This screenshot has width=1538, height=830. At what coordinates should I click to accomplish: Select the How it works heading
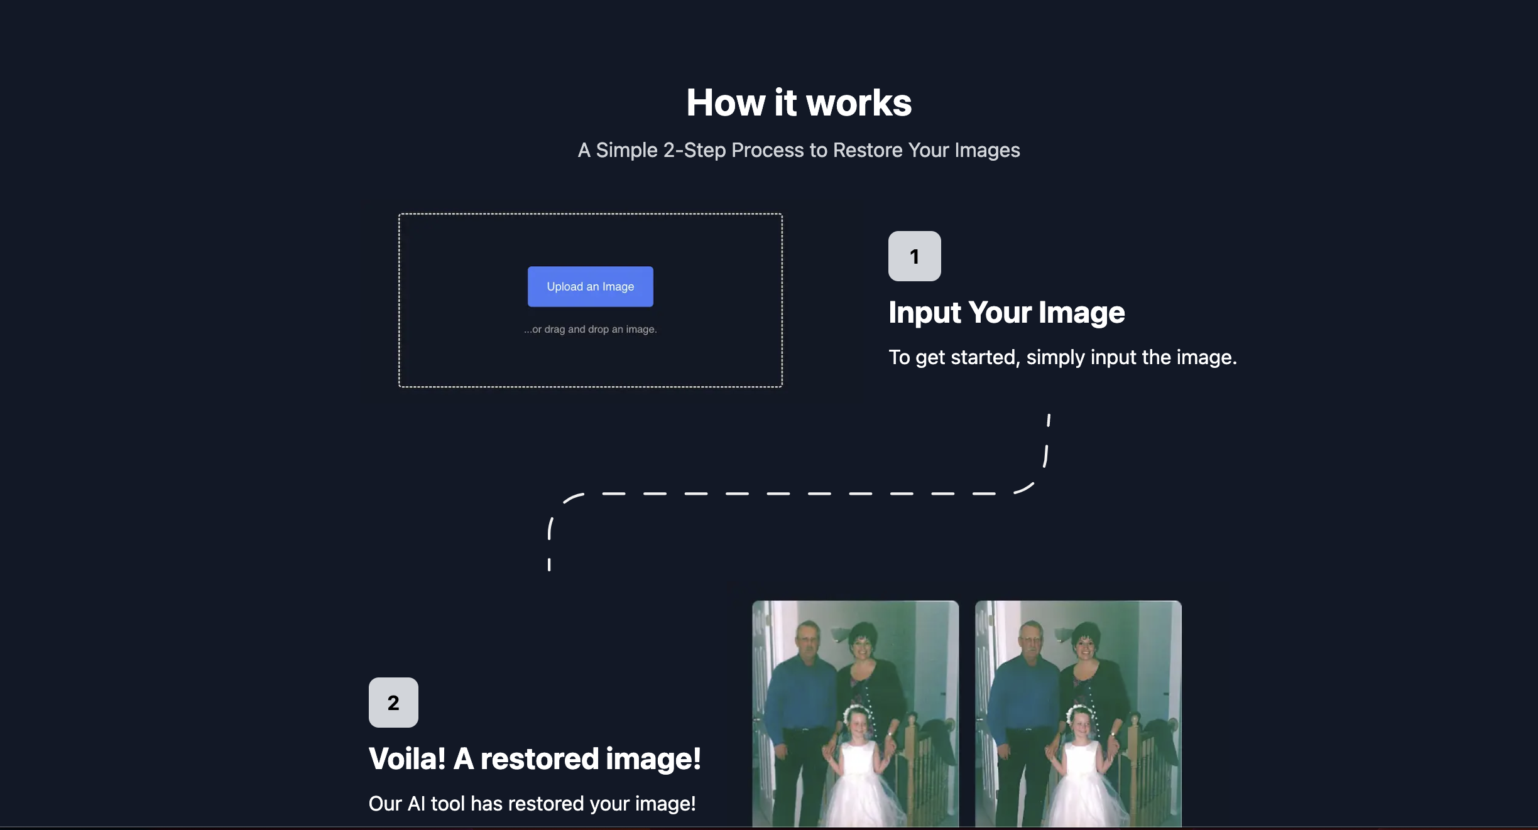click(x=799, y=102)
